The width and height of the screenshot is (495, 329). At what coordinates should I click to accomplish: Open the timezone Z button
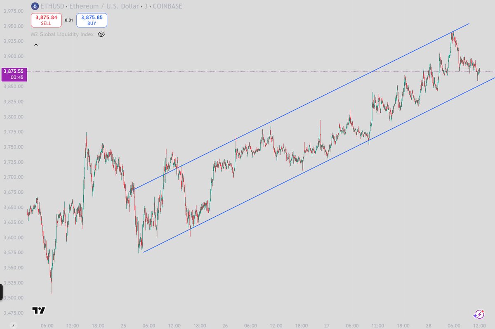click(x=13, y=325)
